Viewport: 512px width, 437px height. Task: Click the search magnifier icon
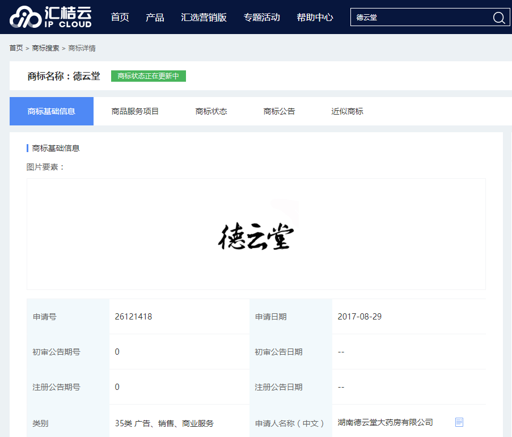click(x=498, y=18)
